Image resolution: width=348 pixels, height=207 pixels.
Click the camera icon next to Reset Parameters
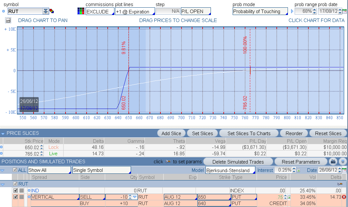tap(333, 162)
